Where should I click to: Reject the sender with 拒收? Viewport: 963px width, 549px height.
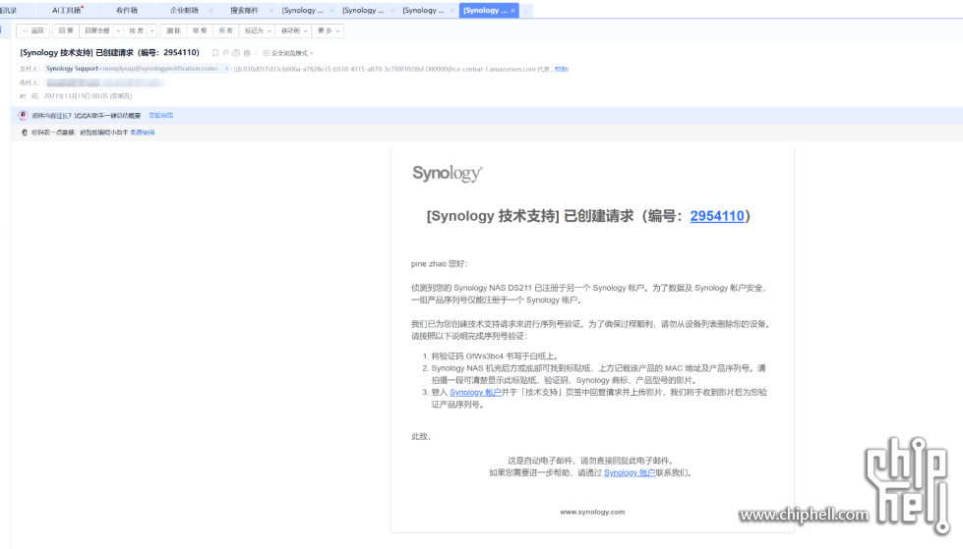[226, 30]
